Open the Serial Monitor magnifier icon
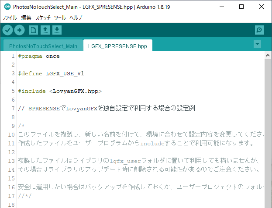Screen dimensions: 272x208 260,30
